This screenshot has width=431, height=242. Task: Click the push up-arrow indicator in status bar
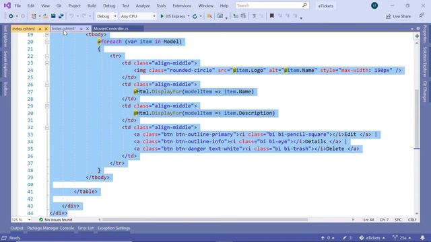pos(327,238)
